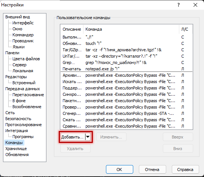Viewport: 204px width, 177px height.
Task: Click the Отмена button
Action: [152, 169]
